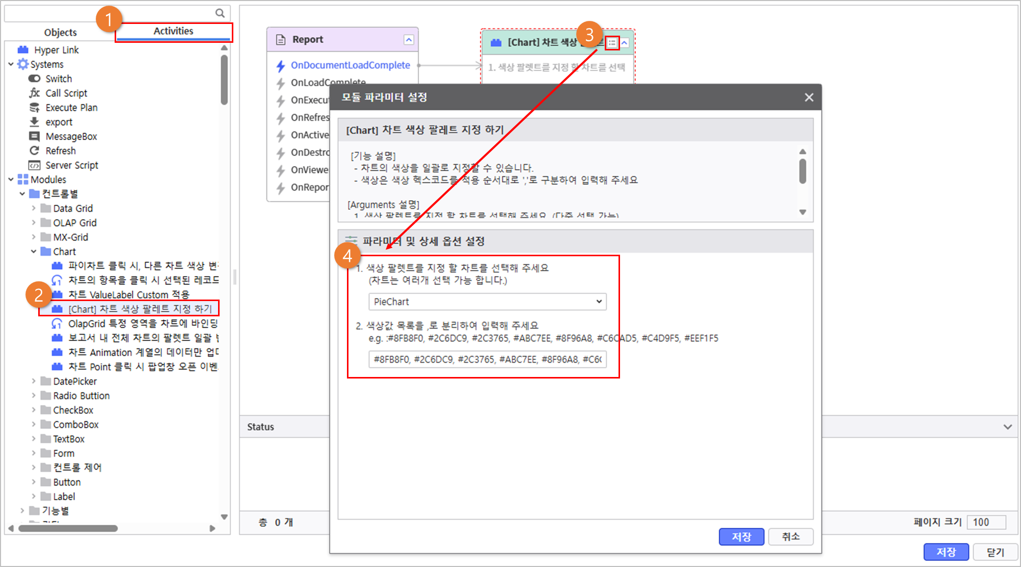The height and width of the screenshot is (567, 1021).
Task: Expand the Data Grid folder
Action: click(34, 208)
